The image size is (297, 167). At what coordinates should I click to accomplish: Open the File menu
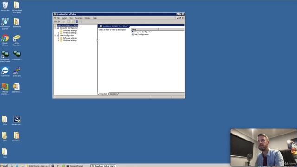click(x=58, y=18)
